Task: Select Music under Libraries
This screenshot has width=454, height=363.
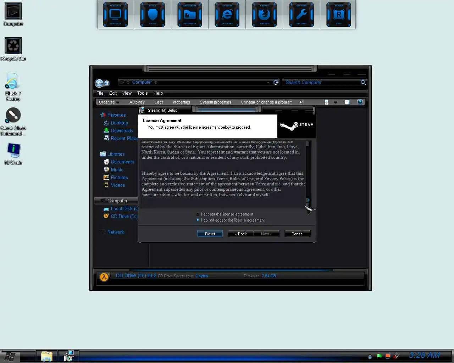Action: point(113,169)
